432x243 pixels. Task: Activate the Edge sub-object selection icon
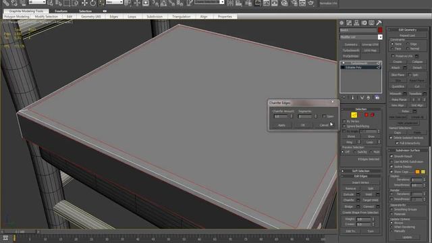(x=354, y=115)
